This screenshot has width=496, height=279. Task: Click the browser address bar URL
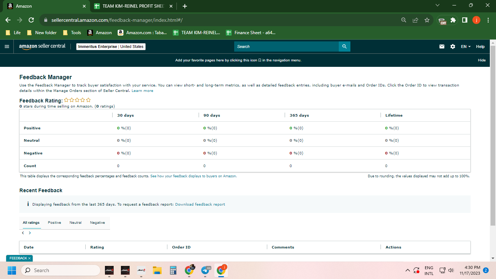(117, 20)
